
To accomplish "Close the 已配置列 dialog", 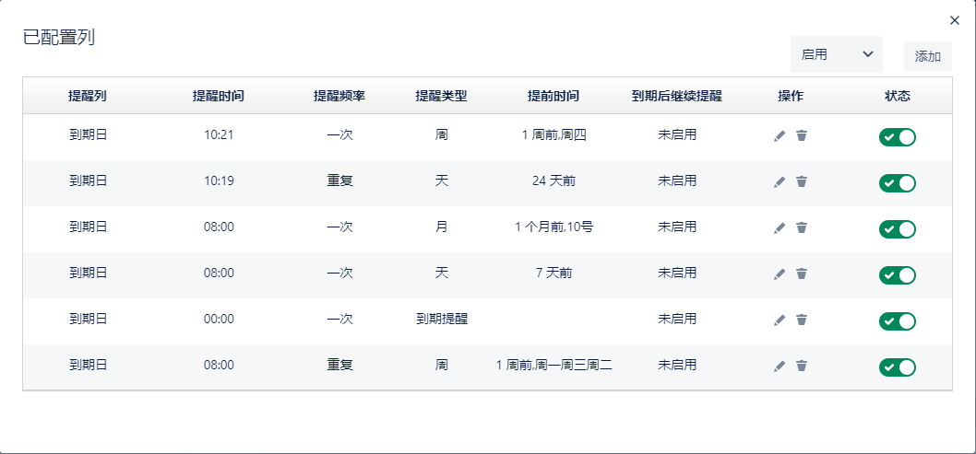I will point(955,20).
